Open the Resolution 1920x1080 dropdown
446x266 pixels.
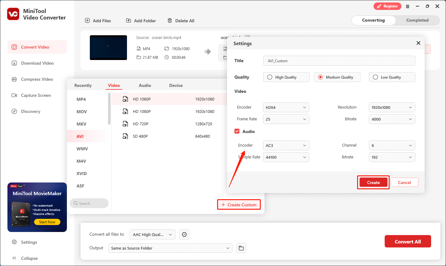tap(392, 107)
